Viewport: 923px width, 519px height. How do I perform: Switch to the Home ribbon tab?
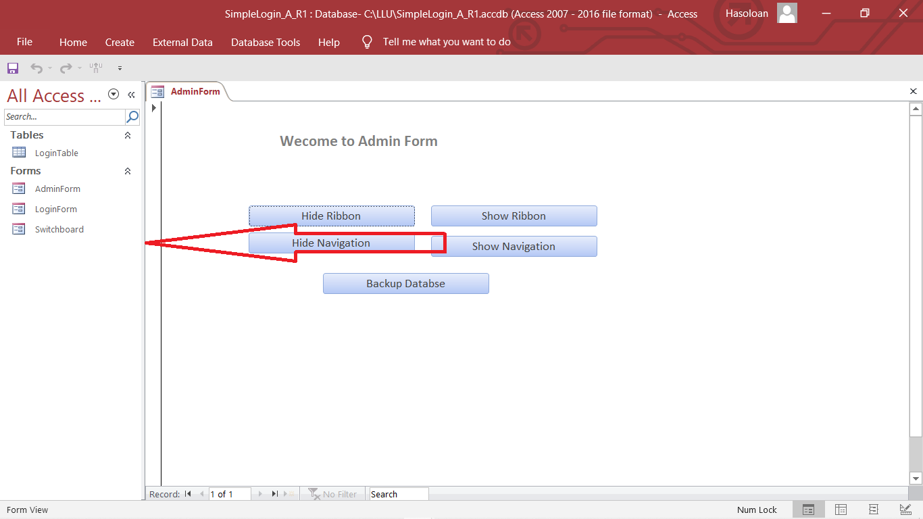click(73, 42)
